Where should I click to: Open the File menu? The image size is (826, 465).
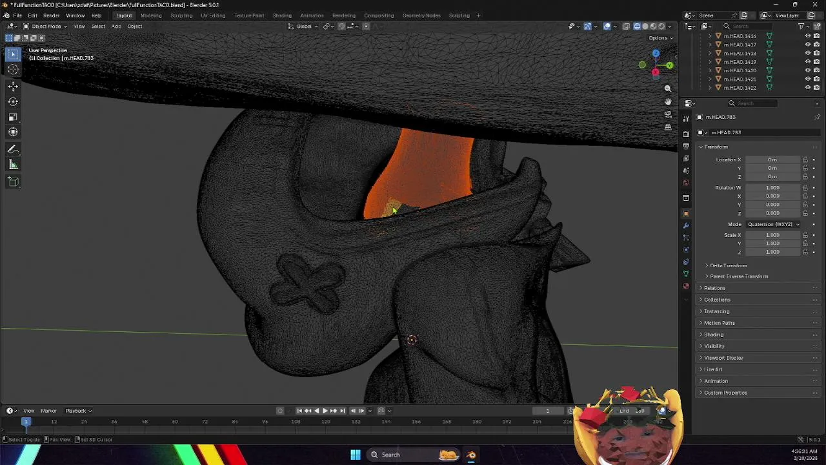(x=17, y=15)
